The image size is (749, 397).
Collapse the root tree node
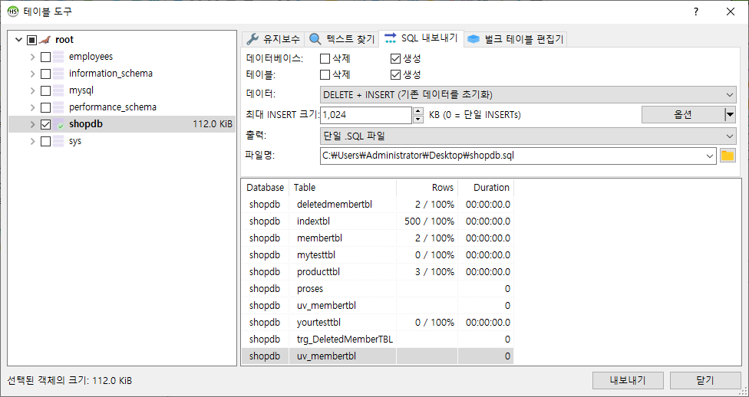tap(18, 40)
